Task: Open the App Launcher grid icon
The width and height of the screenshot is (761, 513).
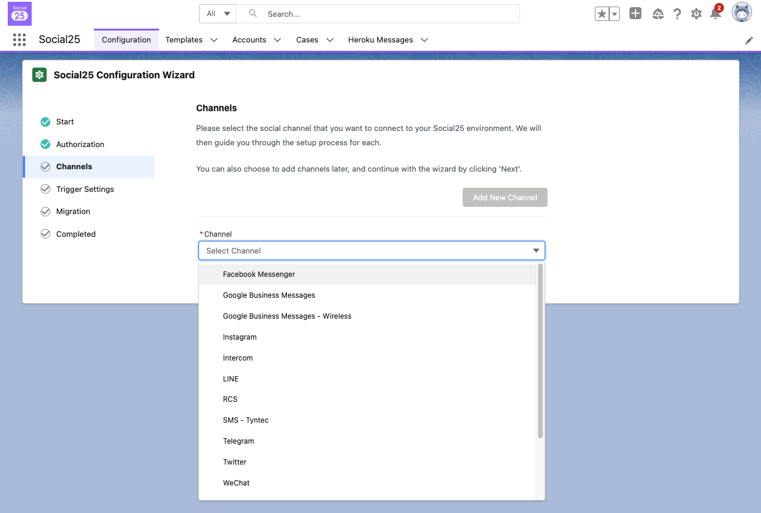Action: coord(19,40)
